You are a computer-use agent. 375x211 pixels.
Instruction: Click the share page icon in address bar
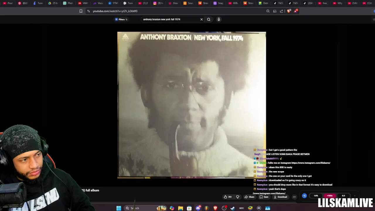282,11
